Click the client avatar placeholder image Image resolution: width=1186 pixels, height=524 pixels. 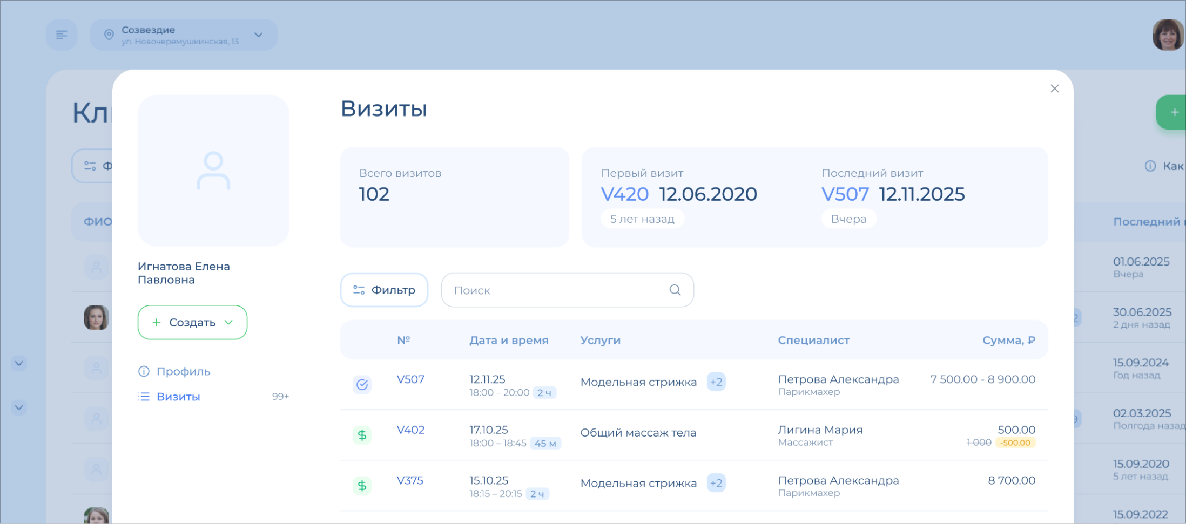pos(213,171)
